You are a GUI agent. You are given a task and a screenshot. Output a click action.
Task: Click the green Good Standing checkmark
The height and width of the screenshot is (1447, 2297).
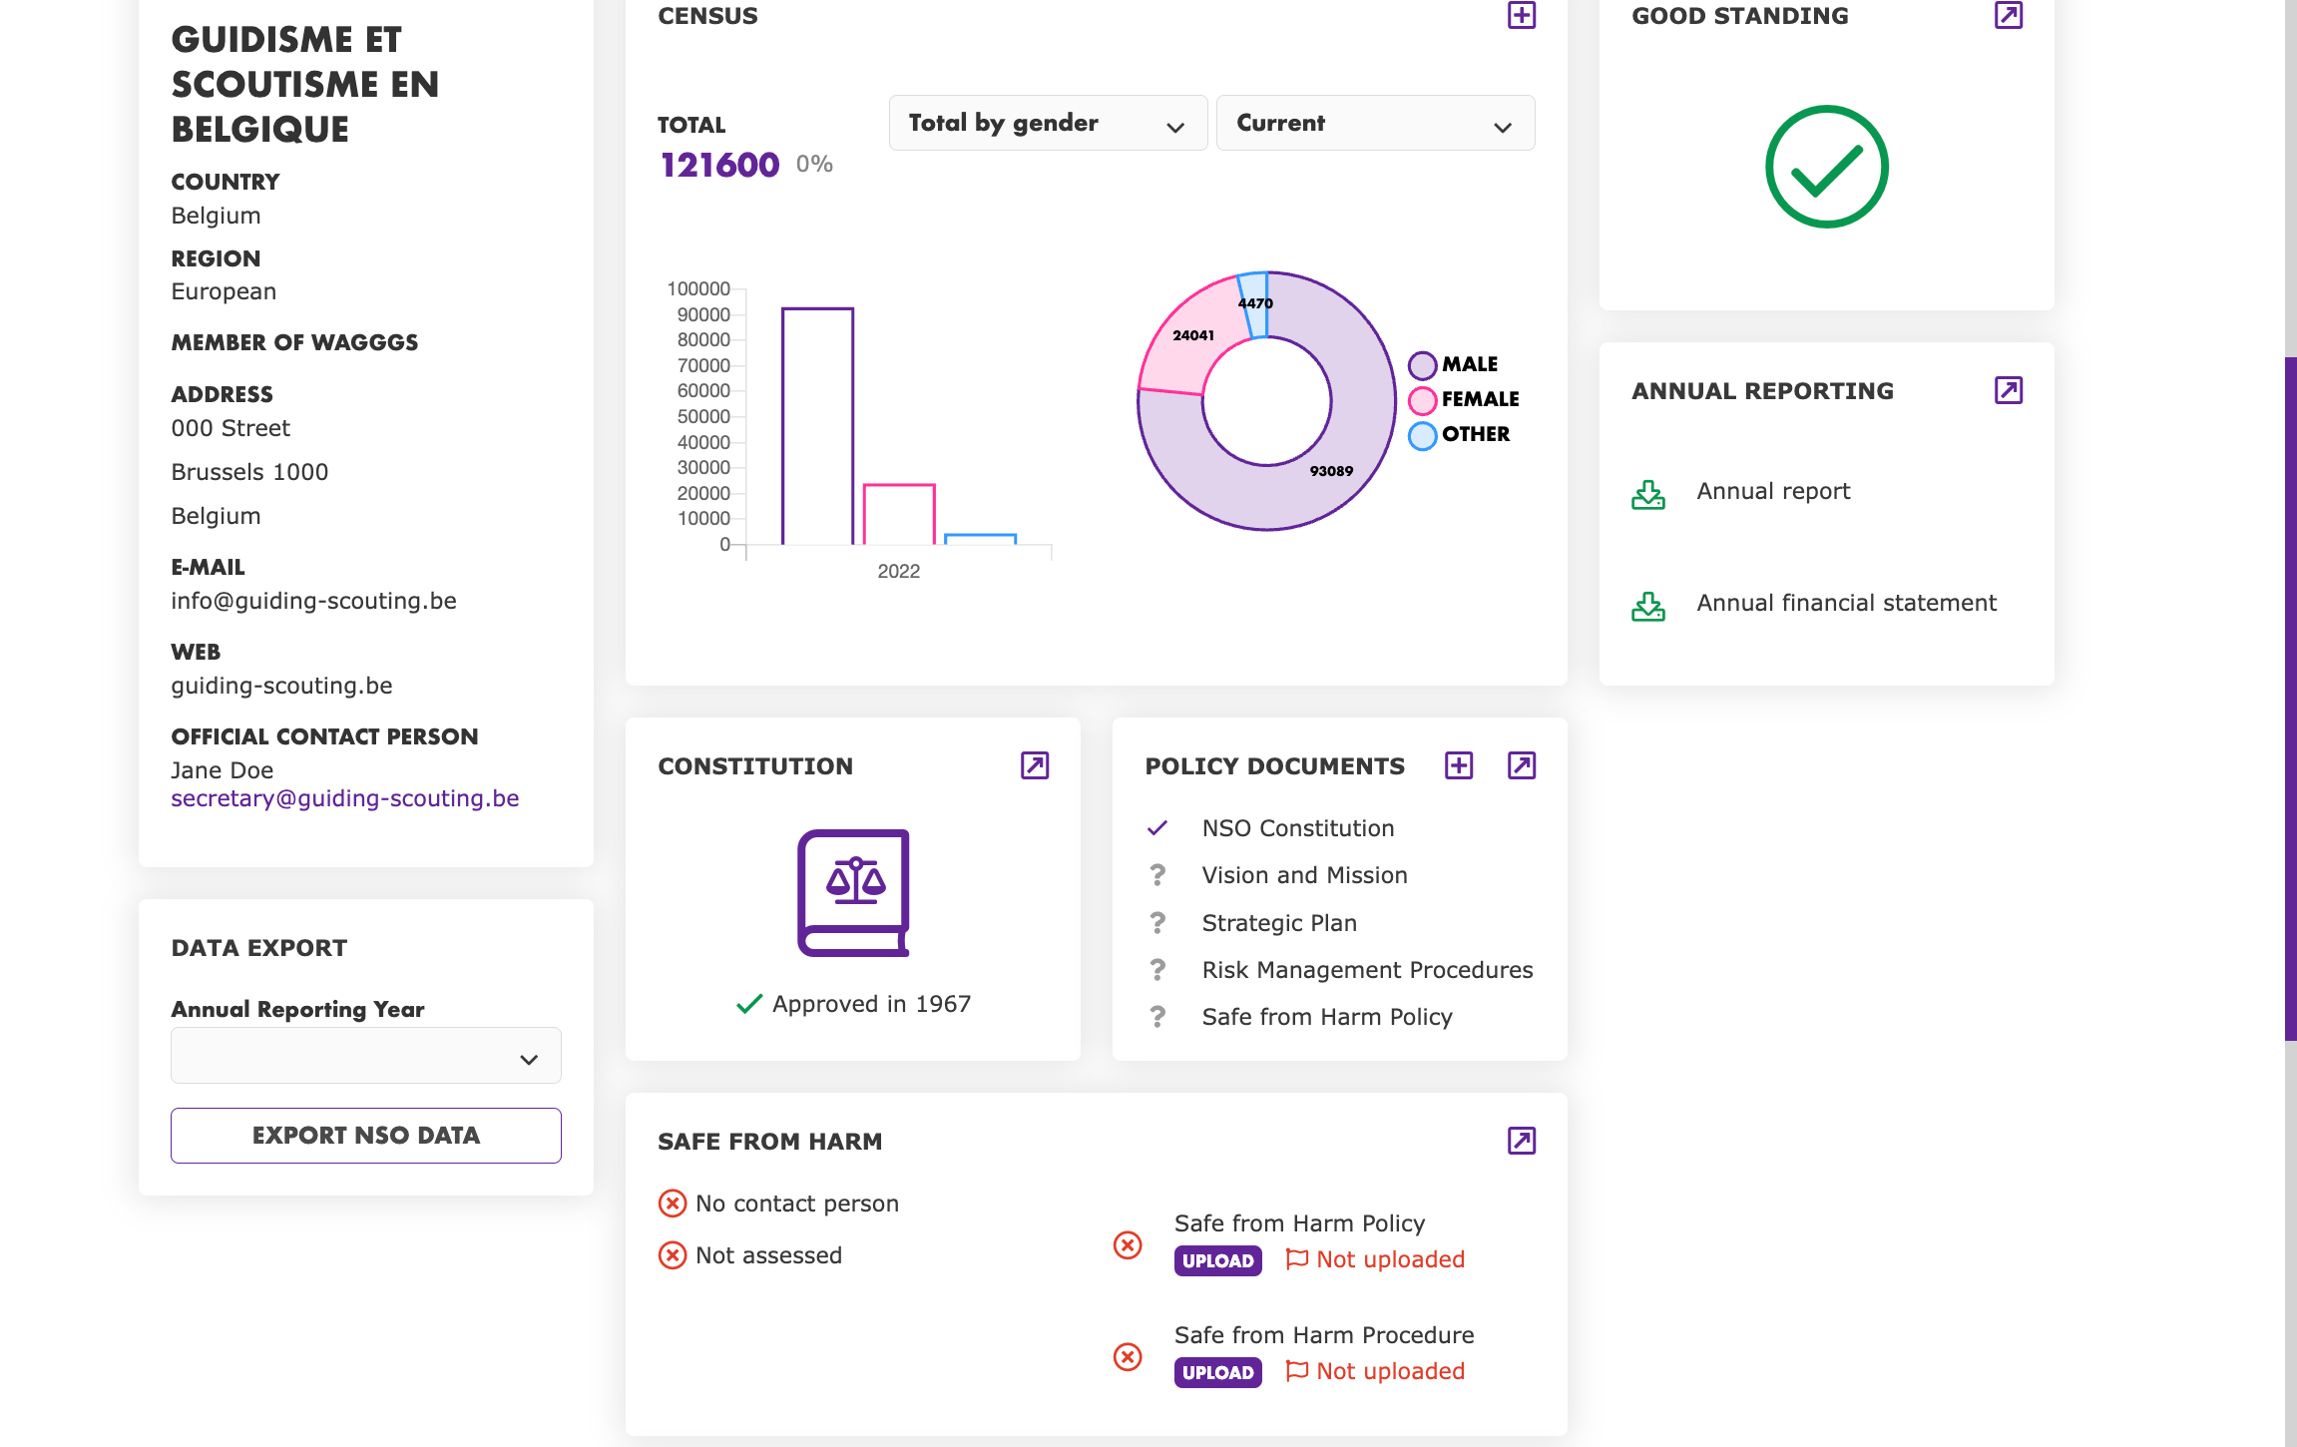(1827, 167)
